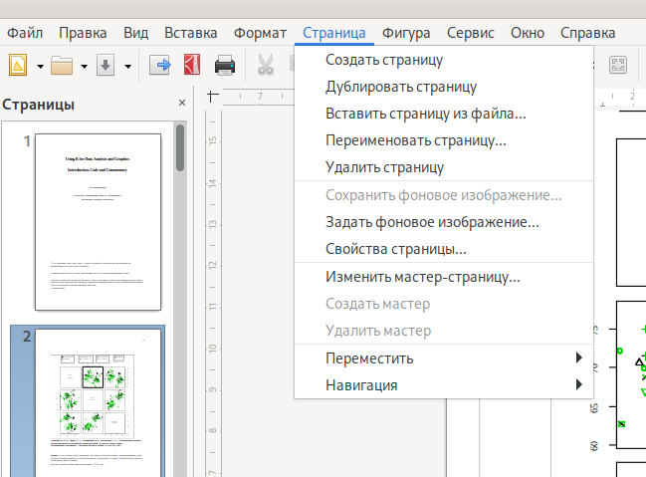Click the Save icon in toolbar
646x477 pixels.
pyautogui.click(x=107, y=66)
